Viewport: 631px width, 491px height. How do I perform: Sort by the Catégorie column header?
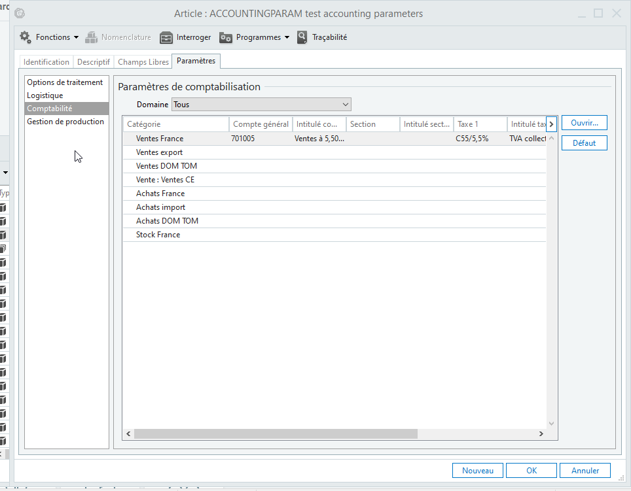tap(176, 124)
